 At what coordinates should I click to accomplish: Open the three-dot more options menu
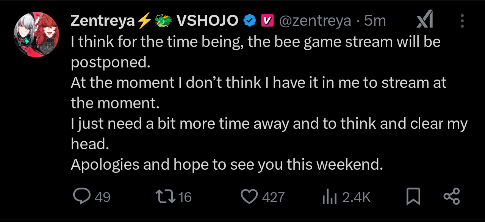[462, 21]
